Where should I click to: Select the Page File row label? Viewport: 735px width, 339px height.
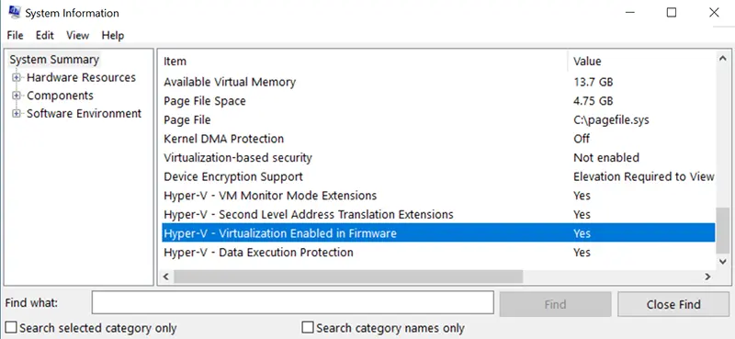pyautogui.click(x=187, y=120)
